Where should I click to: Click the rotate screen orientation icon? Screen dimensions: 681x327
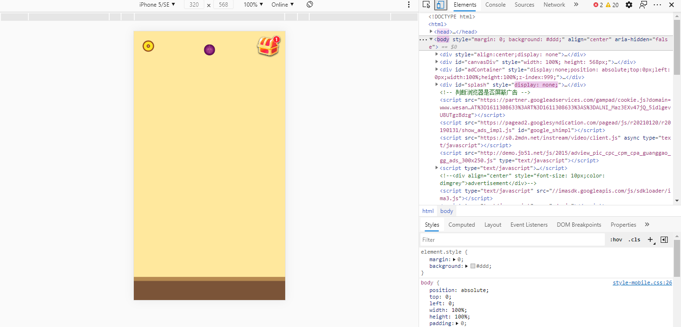click(310, 4)
